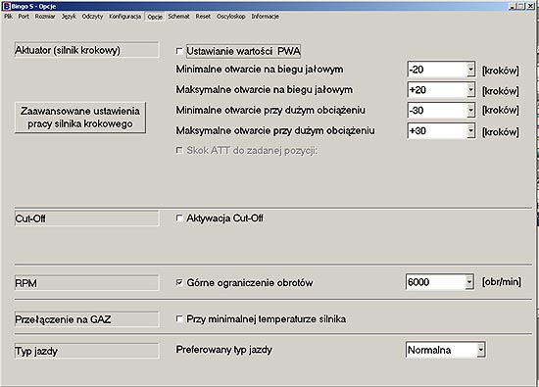Select the Opcje menu item
Viewport: 539px width, 387px height.
point(155,17)
